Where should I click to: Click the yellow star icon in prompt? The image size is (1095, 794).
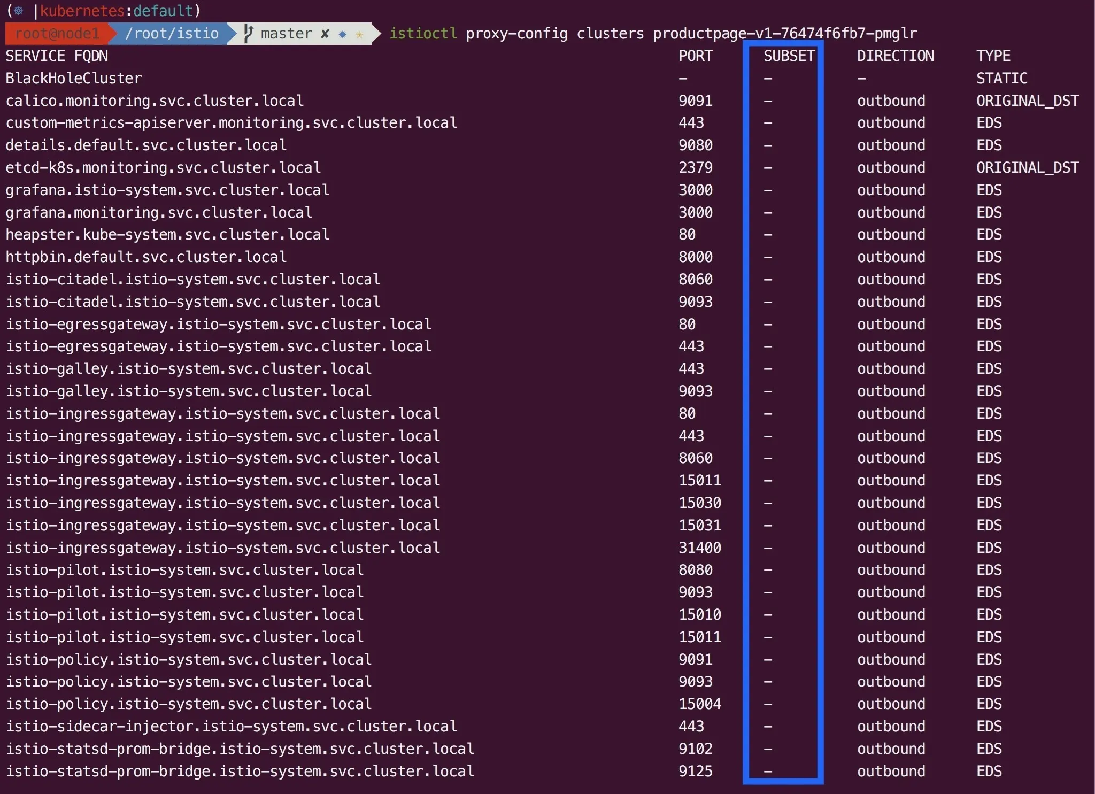[359, 35]
